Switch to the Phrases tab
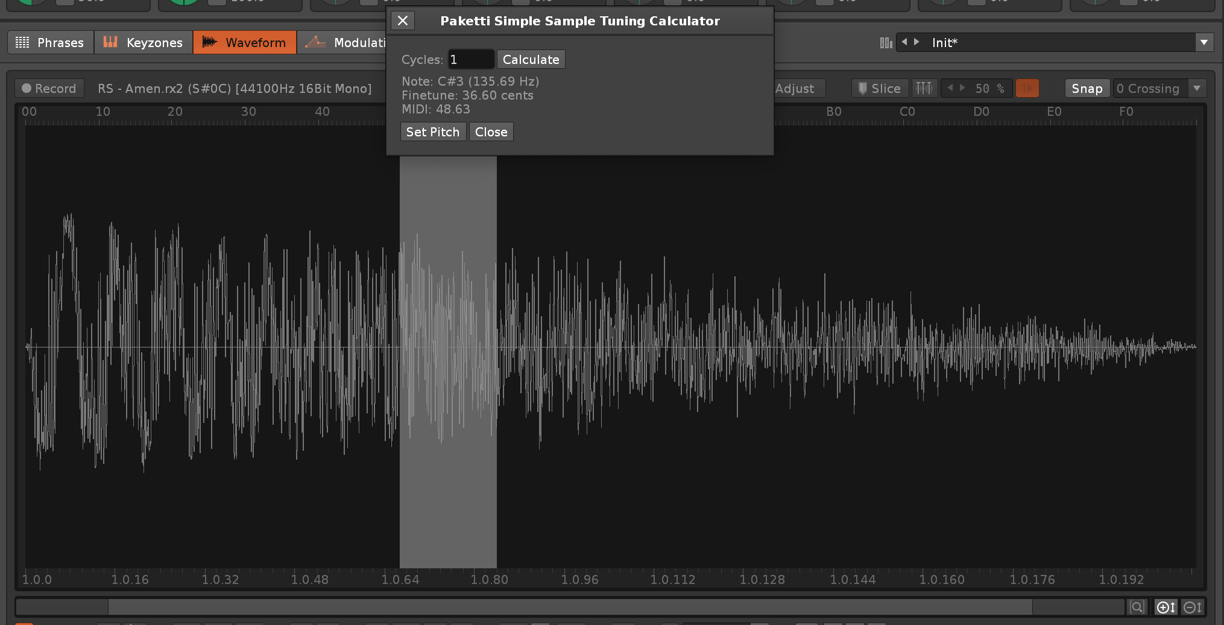The width and height of the screenshot is (1224, 625). pos(51,43)
